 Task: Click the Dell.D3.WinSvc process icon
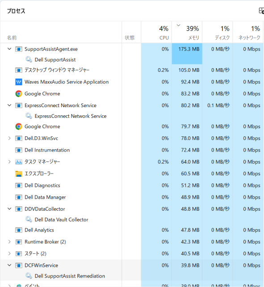[x=19, y=139]
